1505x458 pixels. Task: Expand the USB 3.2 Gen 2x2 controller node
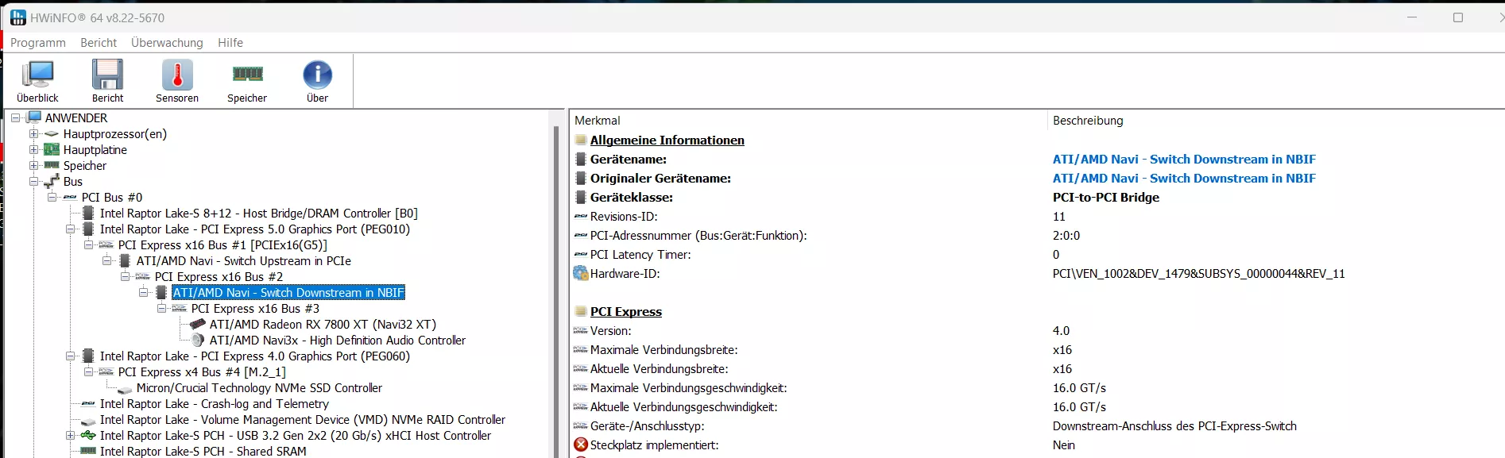[x=70, y=435]
